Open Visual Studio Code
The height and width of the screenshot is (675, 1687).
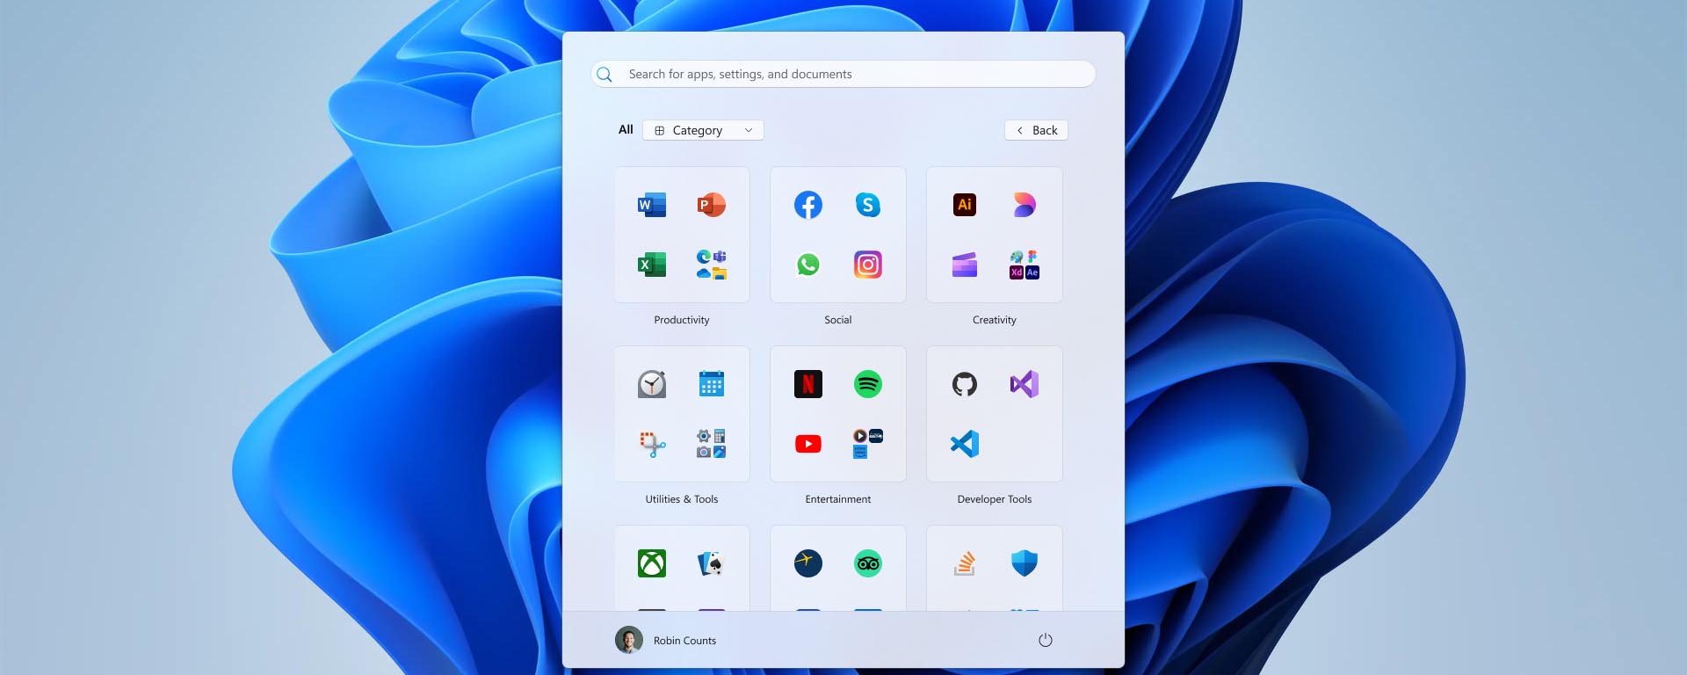point(965,444)
